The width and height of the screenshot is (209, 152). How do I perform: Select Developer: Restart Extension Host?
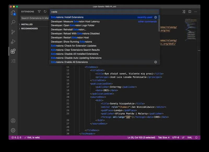pos(104,38)
